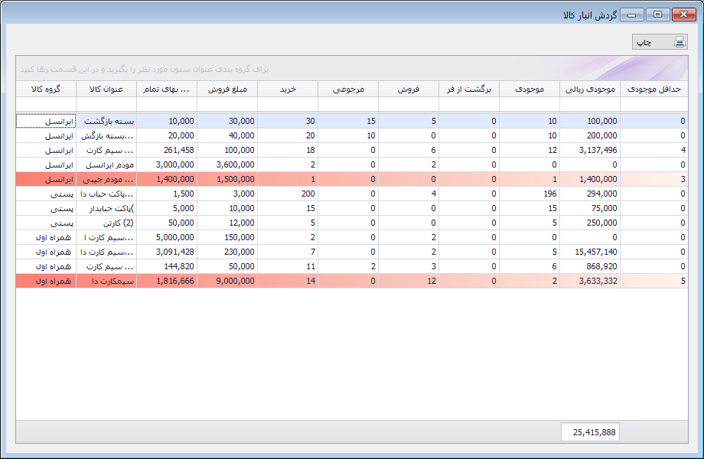Focus the filter box under حداقل موجودی
704x459 pixels.
point(653,104)
